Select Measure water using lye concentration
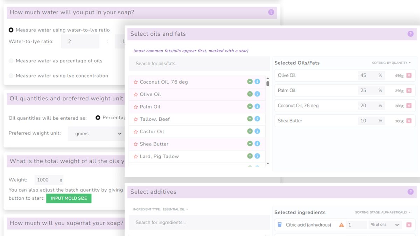The height and width of the screenshot is (236, 420). point(11,76)
